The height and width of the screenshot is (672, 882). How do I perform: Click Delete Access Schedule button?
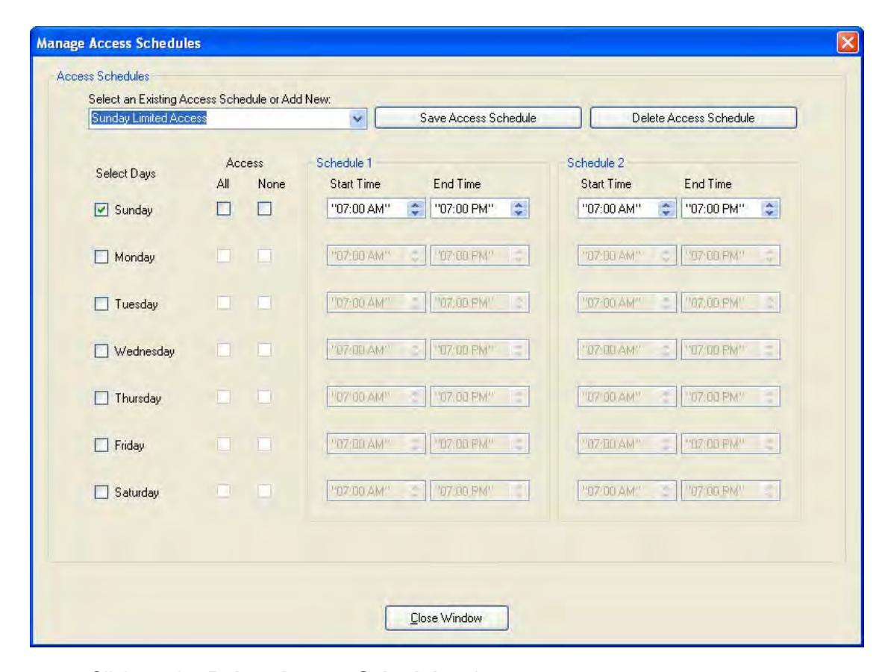coord(693,118)
